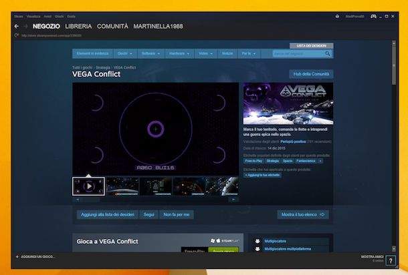Click Aggiungi alla lista dei desideri

coord(108,214)
